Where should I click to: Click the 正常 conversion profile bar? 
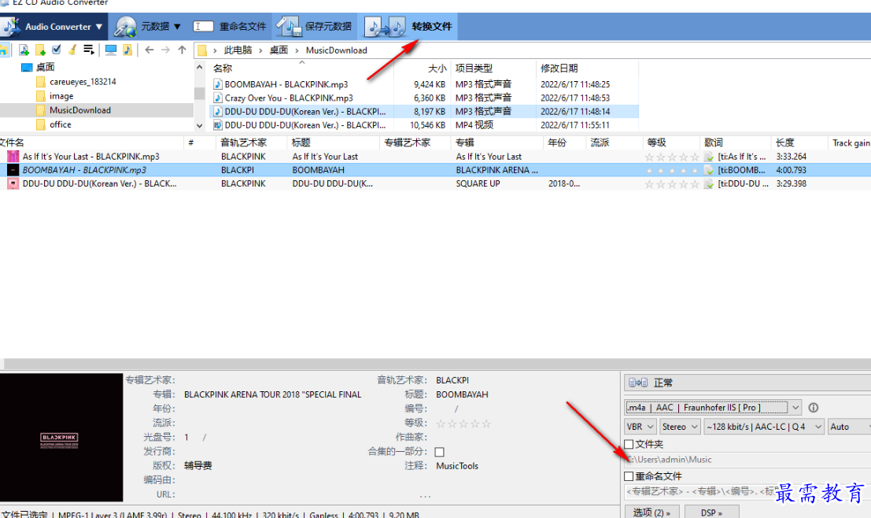point(747,383)
